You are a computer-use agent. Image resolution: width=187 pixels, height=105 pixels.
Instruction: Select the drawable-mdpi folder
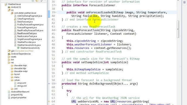pyautogui.click(x=21, y=71)
